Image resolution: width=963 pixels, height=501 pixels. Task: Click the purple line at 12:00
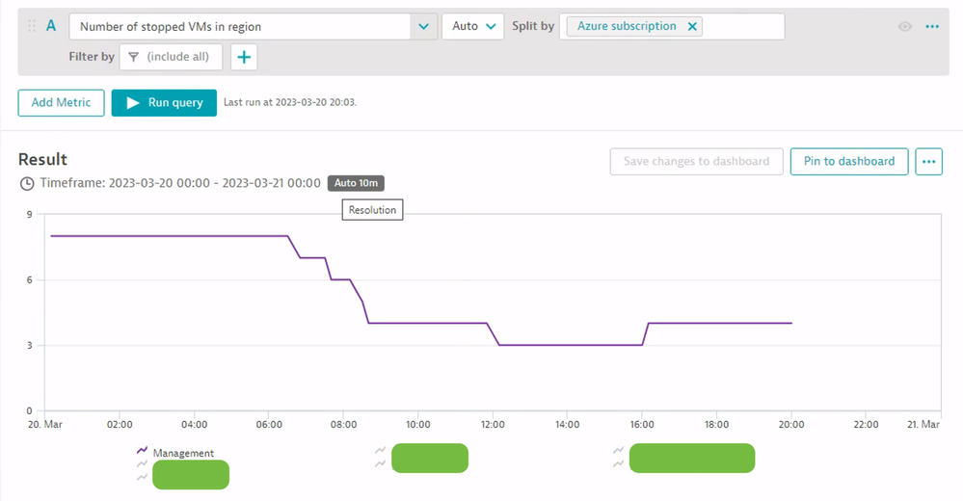(x=493, y=334)
